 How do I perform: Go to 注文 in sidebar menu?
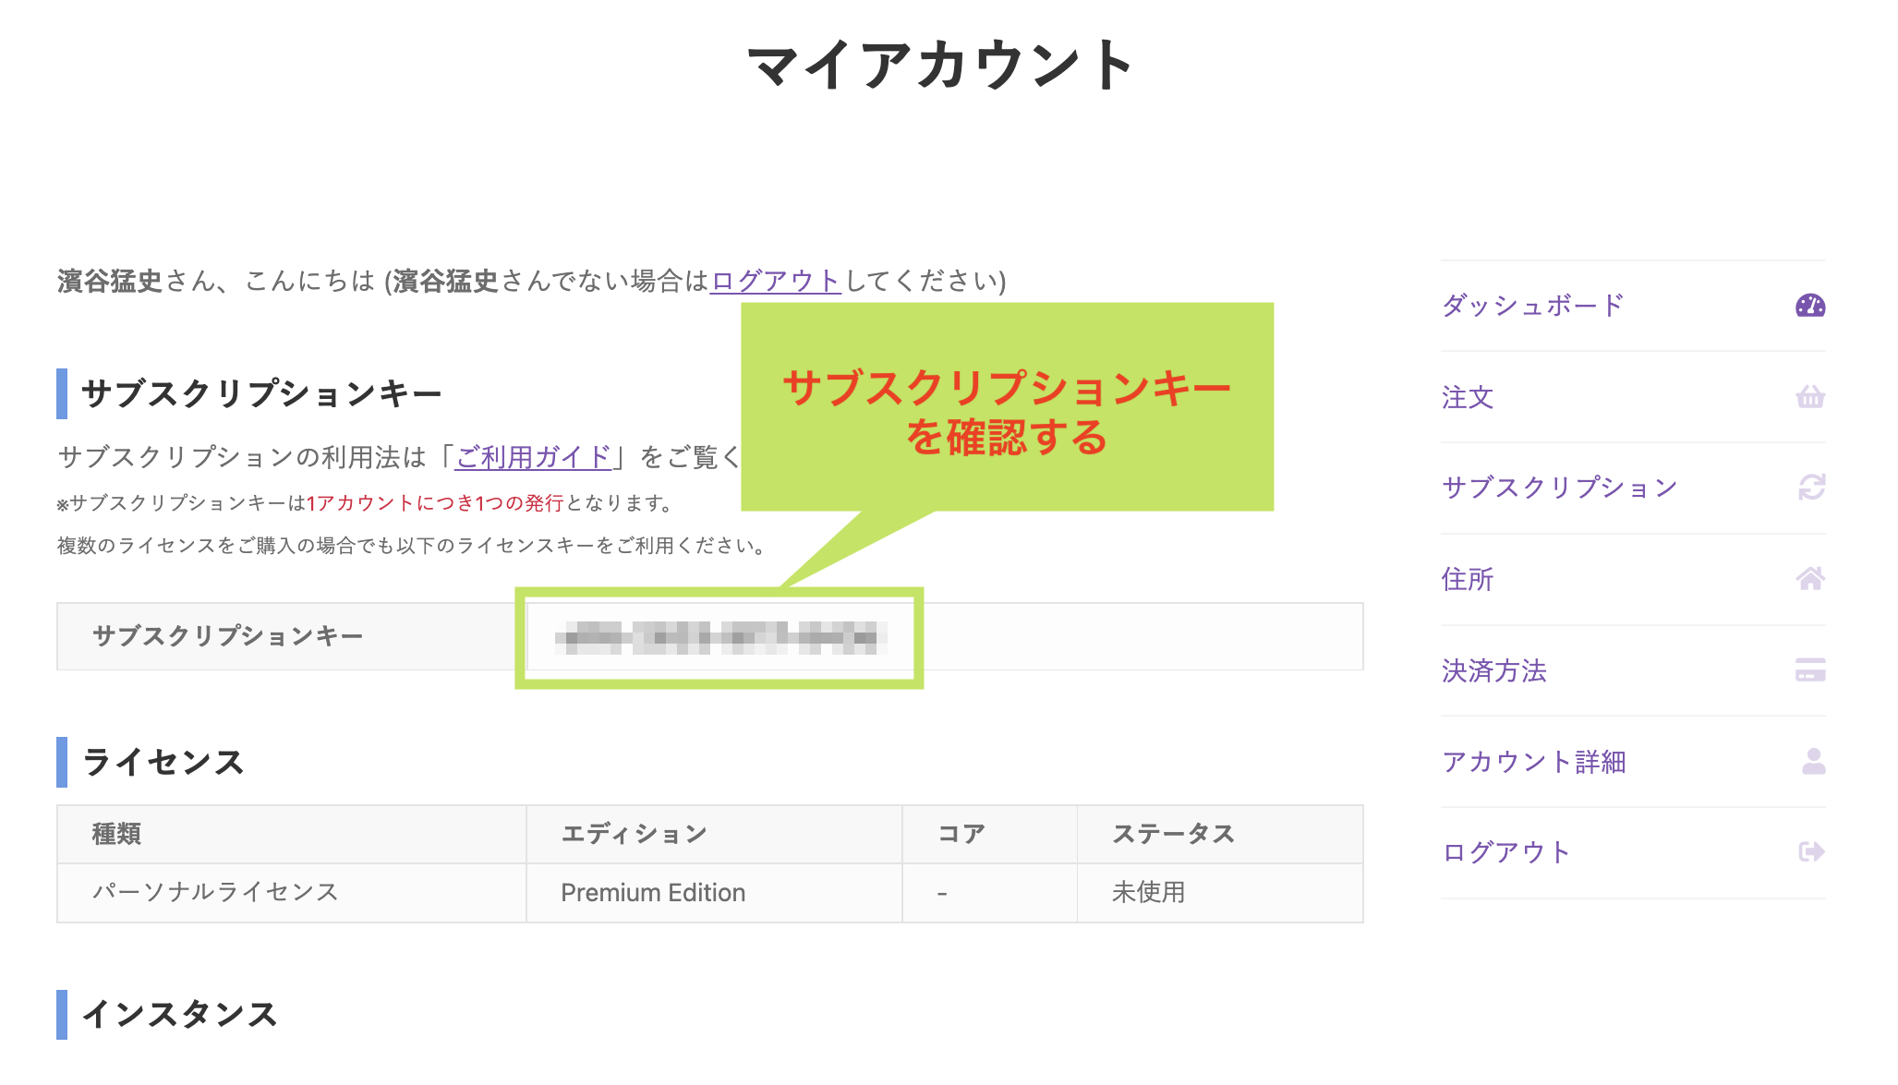[x=1468, y=397]
